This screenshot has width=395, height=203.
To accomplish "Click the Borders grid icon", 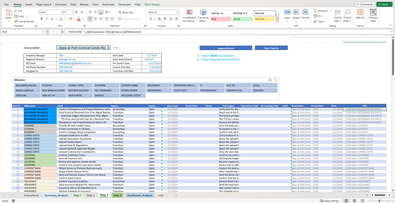I will [61, 19].
